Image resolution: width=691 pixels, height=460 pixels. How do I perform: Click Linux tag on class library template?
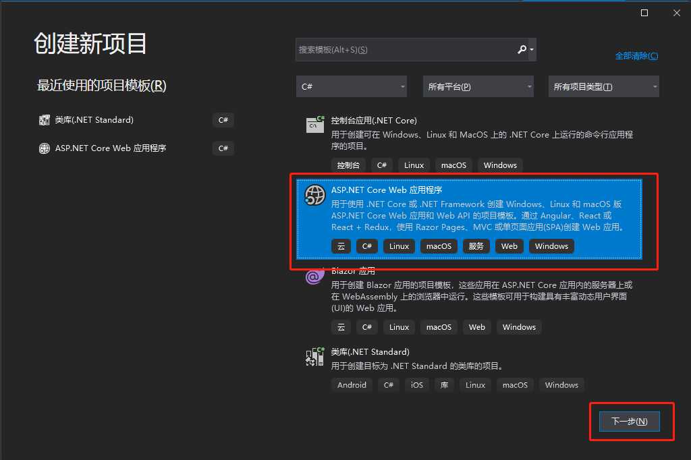475,385
